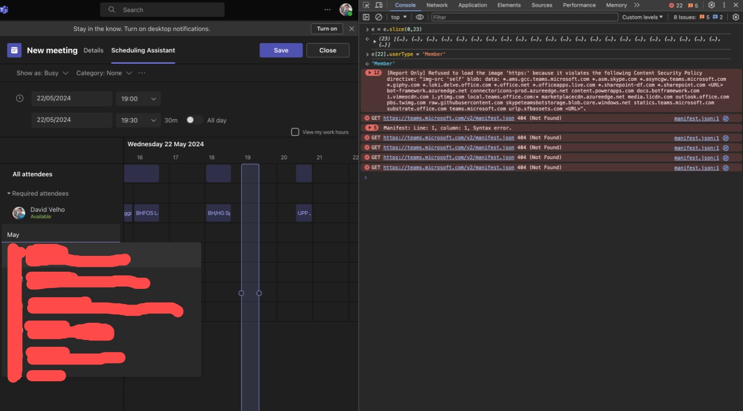Open the Performance tab
This screenshot has width=743, height=411.
tap(579, 5)
